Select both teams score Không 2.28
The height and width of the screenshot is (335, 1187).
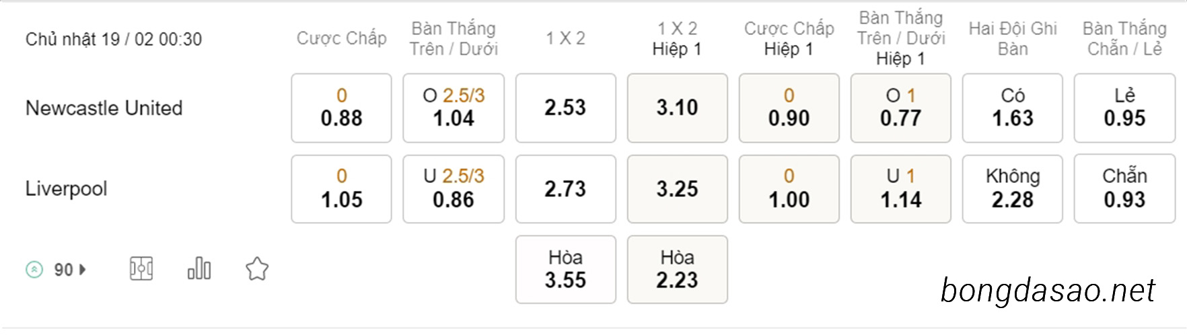tap(1012, 189)
